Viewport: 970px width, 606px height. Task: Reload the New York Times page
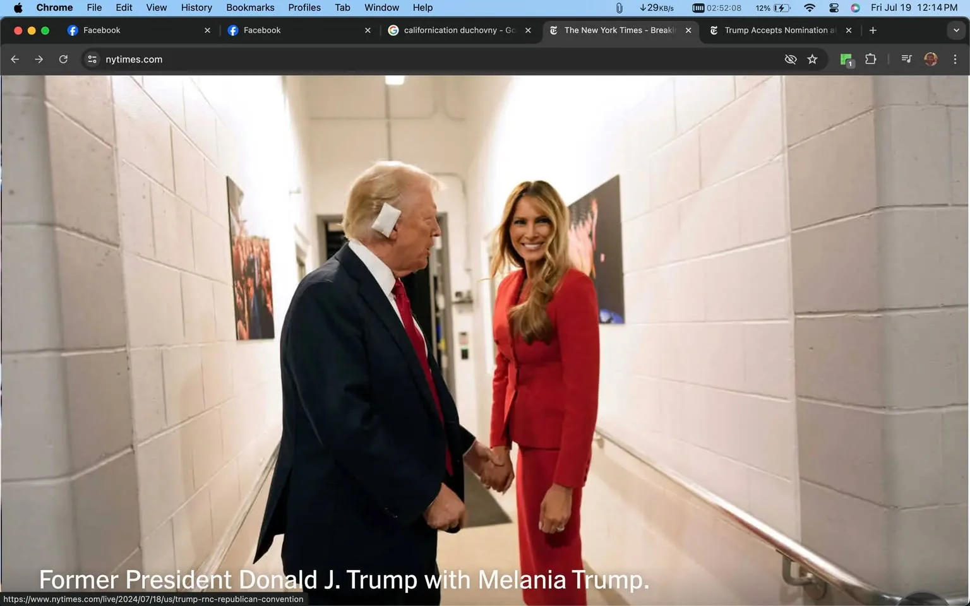[63, 59]
